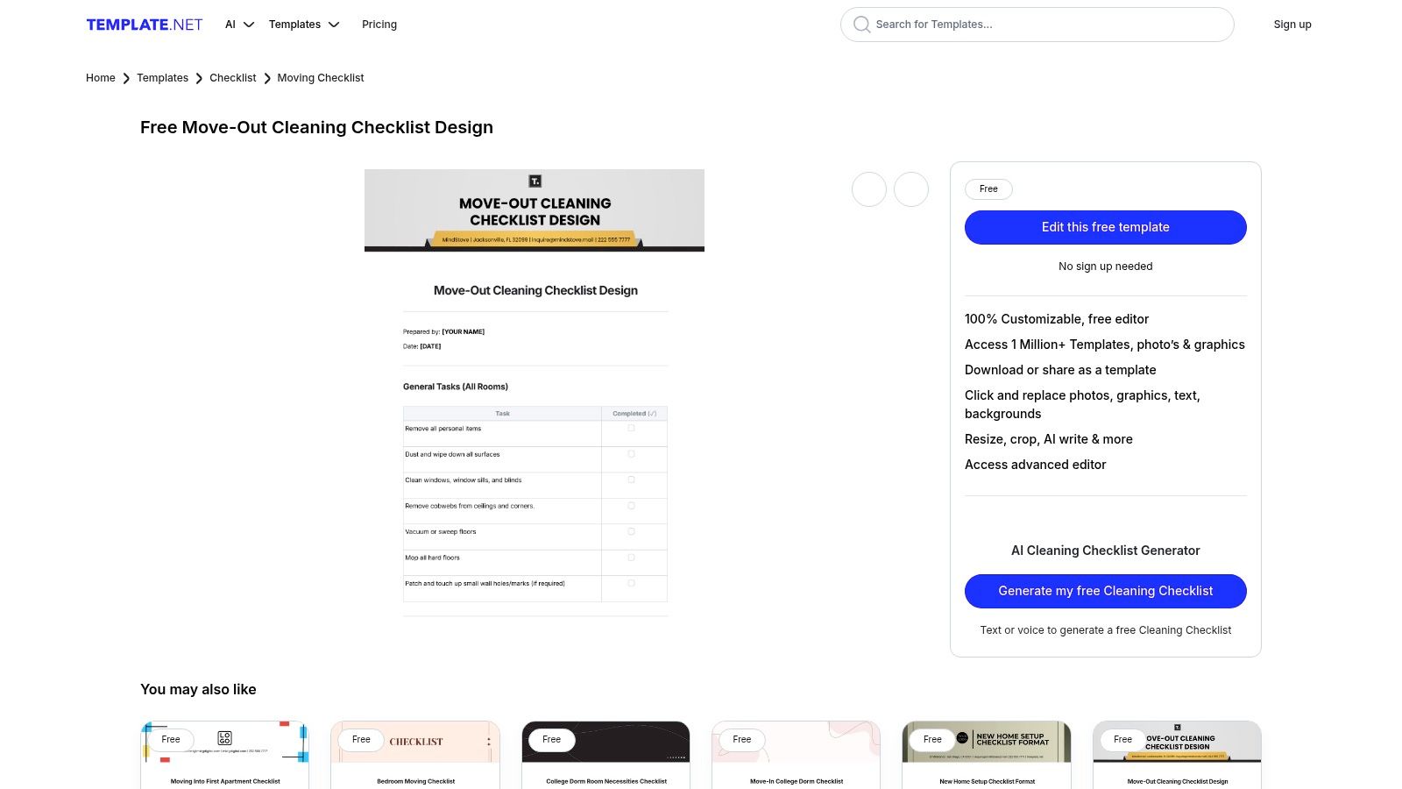The image size is (1402, 789).
Task: Click the T logo on the template preview
Action: tap(535, 181)
